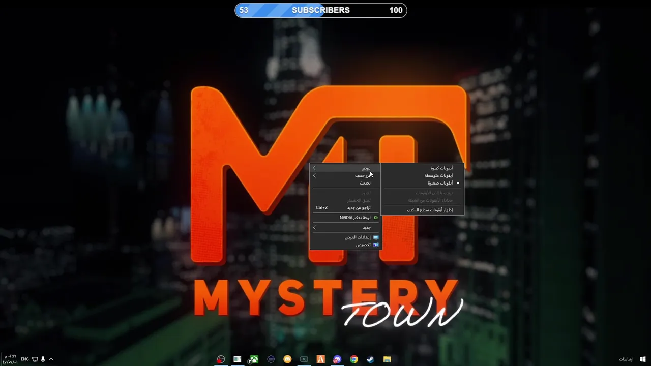Open لوحة تحكم NVIDIA control panel
This screenshot has height=366, width=651.
point(345,218)
